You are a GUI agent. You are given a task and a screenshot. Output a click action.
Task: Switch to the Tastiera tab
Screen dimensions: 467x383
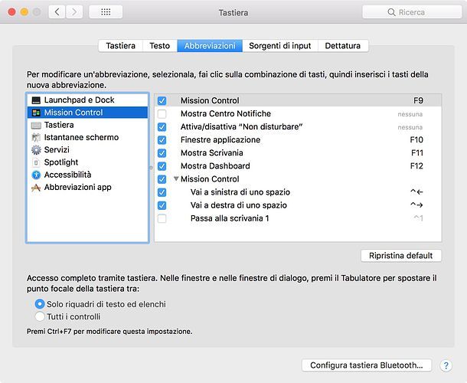click(121, 46)
